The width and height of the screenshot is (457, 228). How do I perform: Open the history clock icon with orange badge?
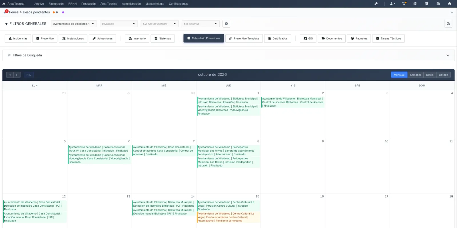coord(404,4)
